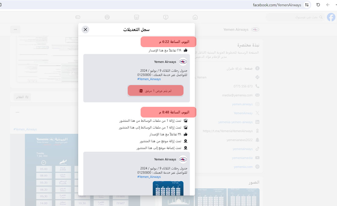337x206 pixels.
Task: Click the YouTube icon
Action: tap(257, 158)
